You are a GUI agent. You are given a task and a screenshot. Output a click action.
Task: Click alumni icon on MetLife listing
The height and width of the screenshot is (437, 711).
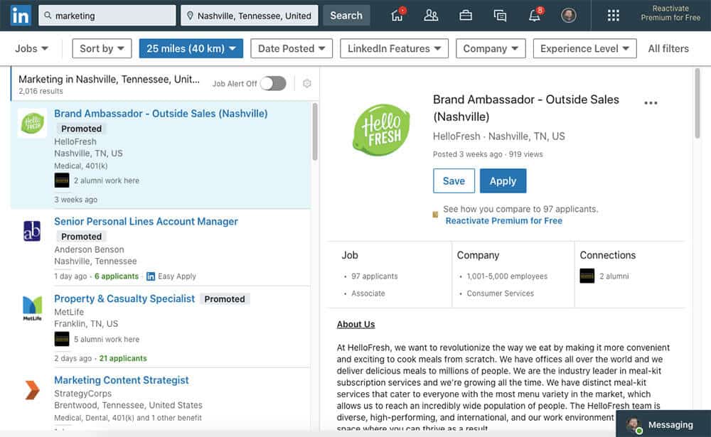pos(62,339)
